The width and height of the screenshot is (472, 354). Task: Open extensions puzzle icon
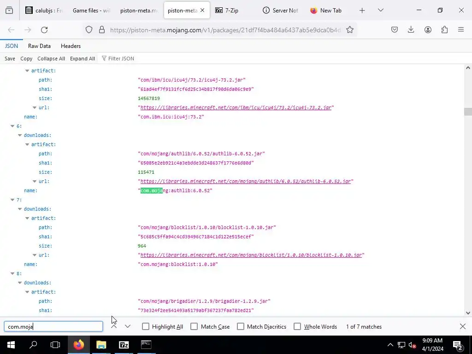tap(444, 30)
